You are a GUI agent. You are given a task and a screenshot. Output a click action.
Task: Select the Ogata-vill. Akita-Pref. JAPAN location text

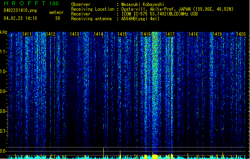click(177, 9)
